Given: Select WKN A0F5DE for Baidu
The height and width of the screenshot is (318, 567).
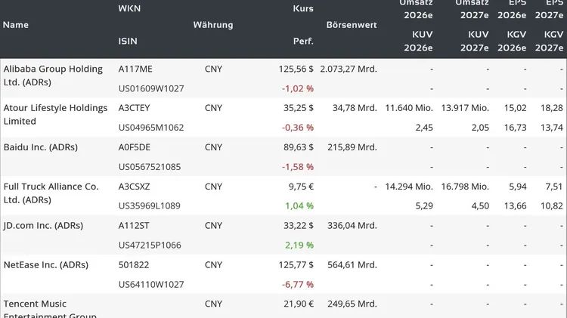Looking at the screenshot, I should 134,147.
